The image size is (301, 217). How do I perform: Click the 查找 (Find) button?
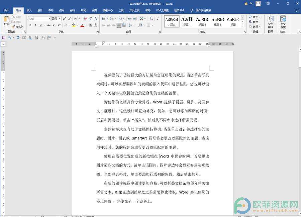[255, 17]
